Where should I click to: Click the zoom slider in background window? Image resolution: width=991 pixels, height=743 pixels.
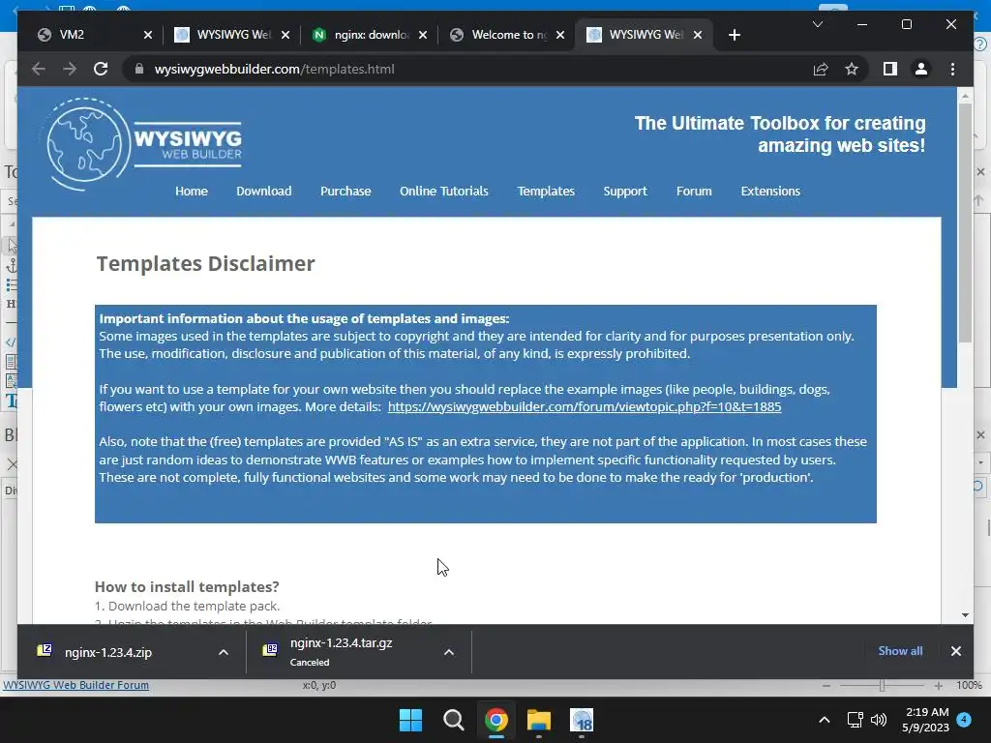pos(882,686)
